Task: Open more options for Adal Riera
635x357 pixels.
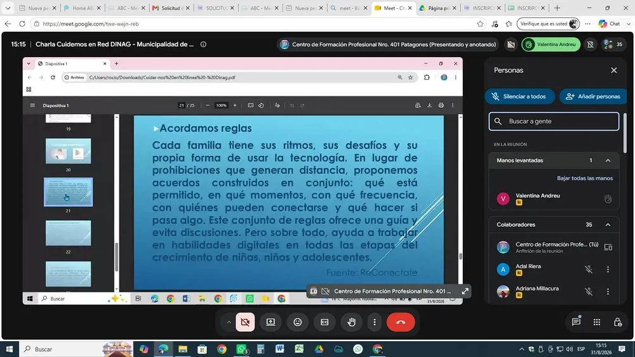Action: (x=608, y=269)
